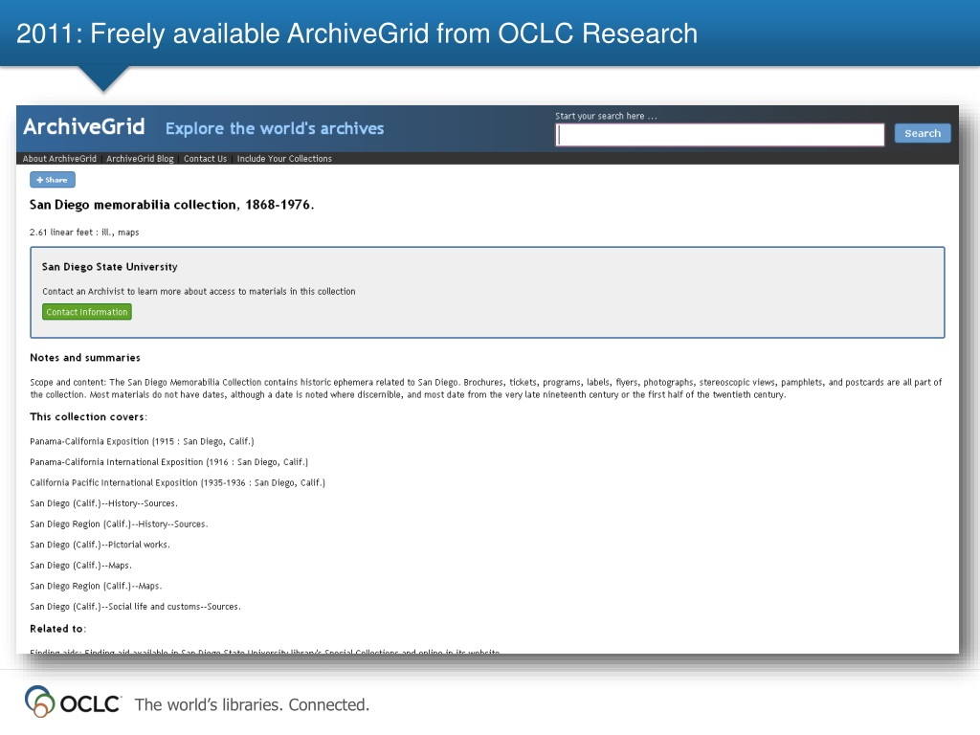Click the Panama-California Exposition (1915) subject
The width and height of the screenshot is (980, 735).
coord(142,441)
